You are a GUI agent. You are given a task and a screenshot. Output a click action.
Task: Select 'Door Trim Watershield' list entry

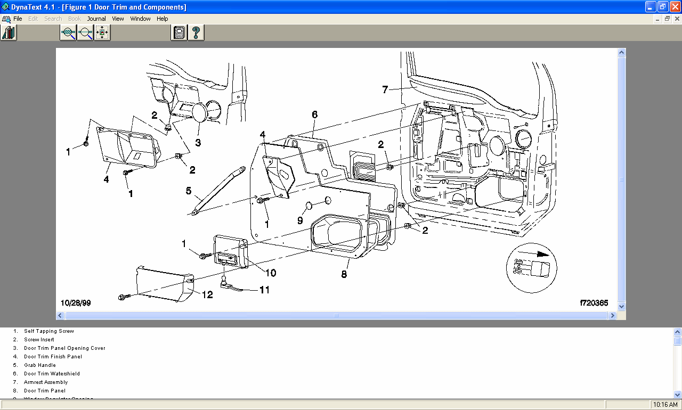(x=52, y=374)
